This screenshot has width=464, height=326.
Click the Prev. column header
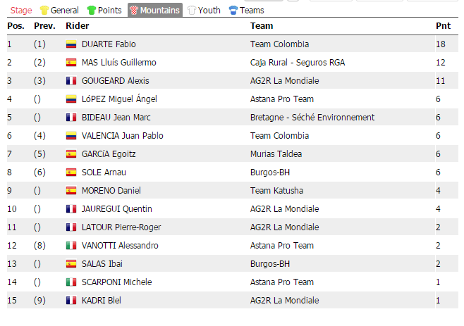point(44,26)
